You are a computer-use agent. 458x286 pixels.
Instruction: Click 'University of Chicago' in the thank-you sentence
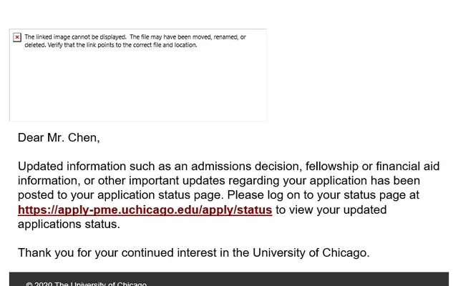tap(311, 252)
